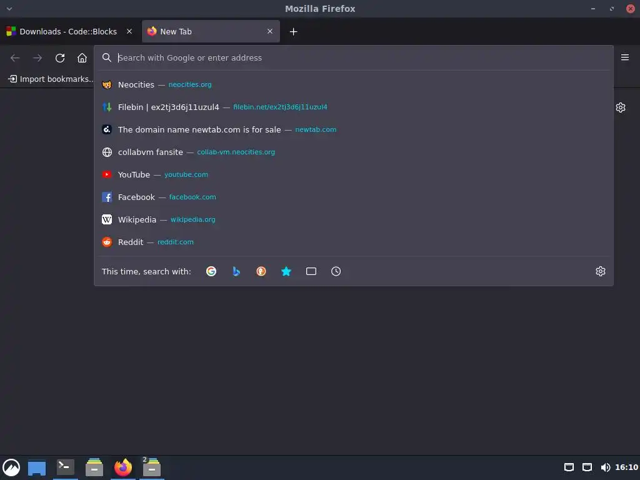
Task: Click the first network tray icon
Action: [569, 467]
